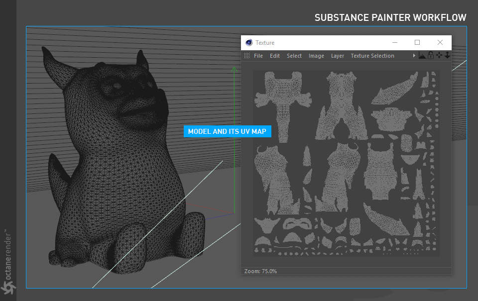Expand the hidden menus arrow after Texture Selection
The height and width of the screenshot is (301, 478).
[x=414, y=55]
